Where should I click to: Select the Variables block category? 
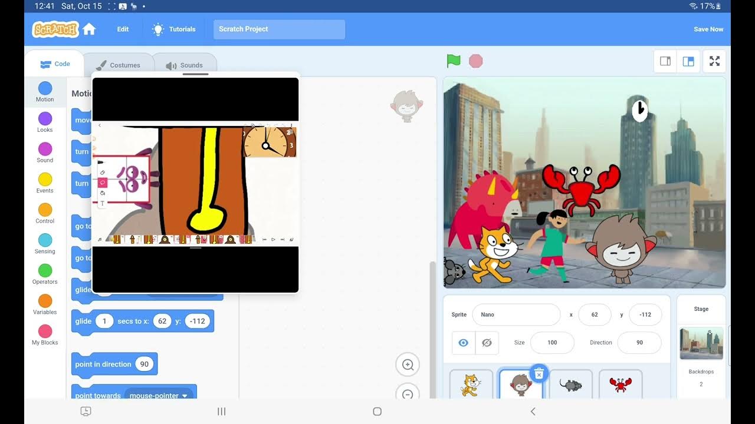click(45, 304)
